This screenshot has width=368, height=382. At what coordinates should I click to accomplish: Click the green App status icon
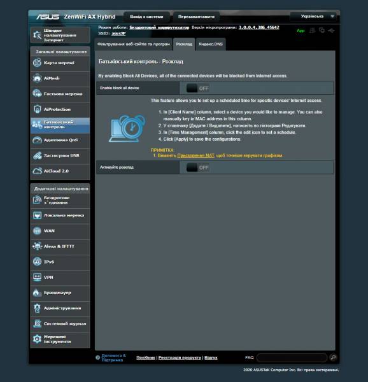[x=301, y=31]
